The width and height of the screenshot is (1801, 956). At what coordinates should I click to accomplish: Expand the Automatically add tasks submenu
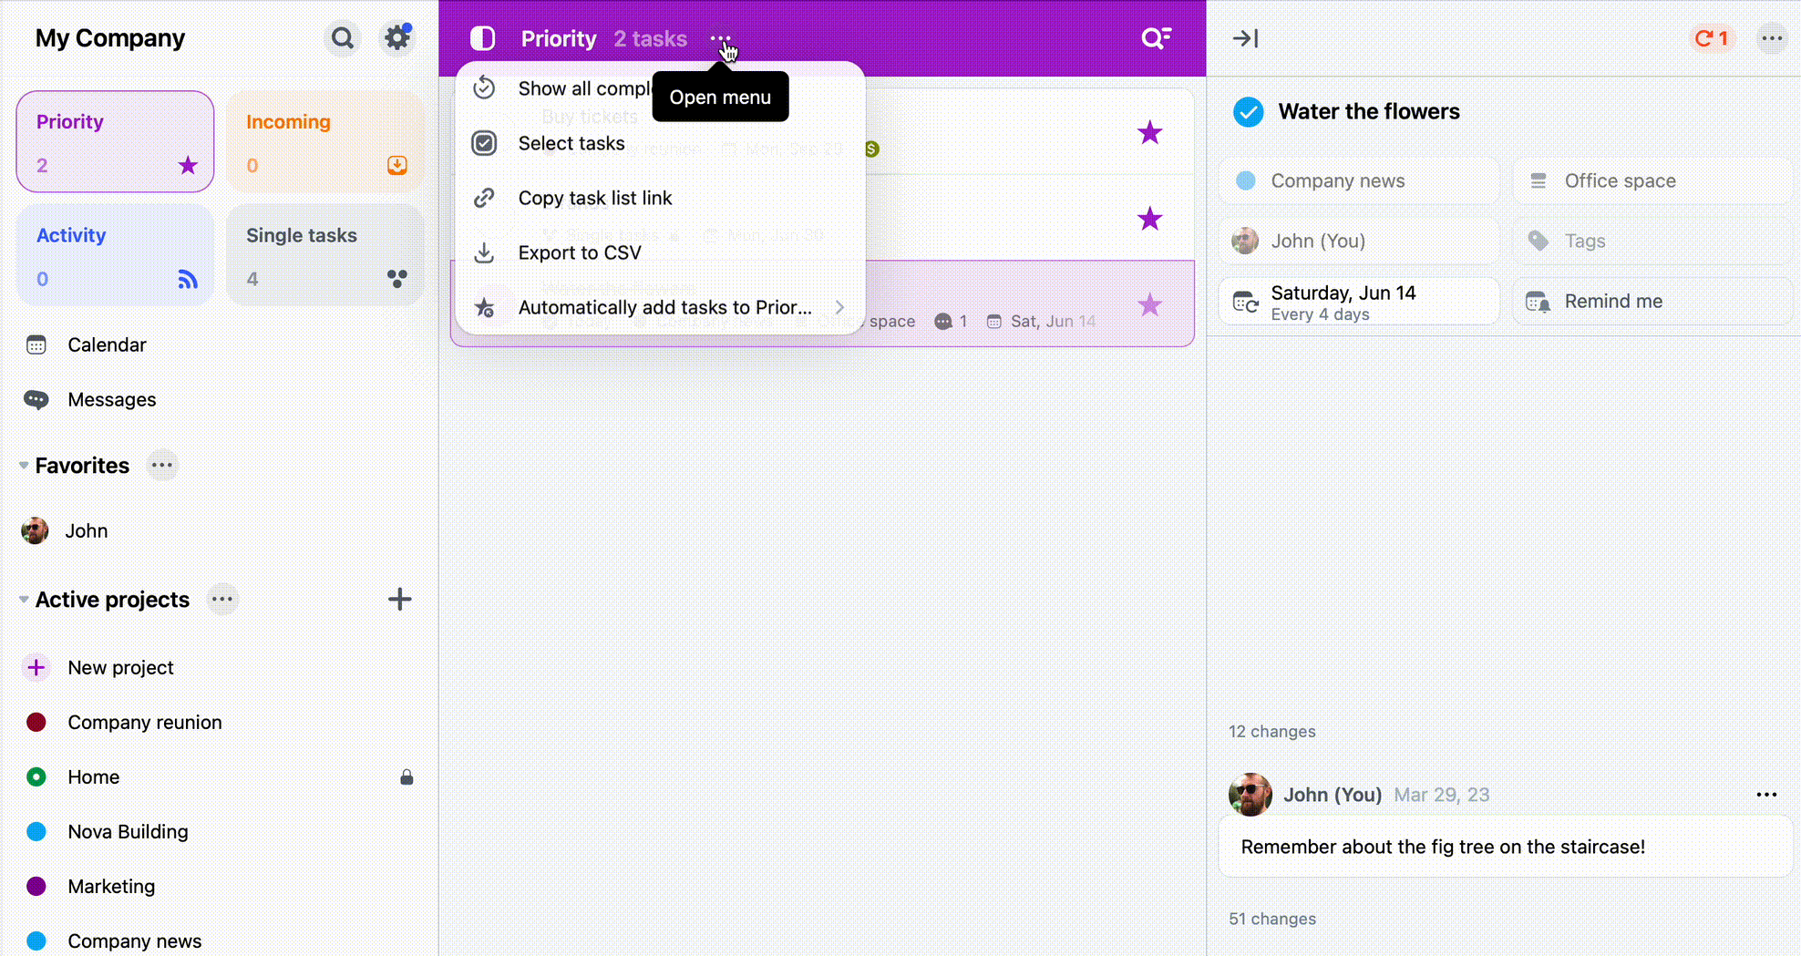[839, 307]
